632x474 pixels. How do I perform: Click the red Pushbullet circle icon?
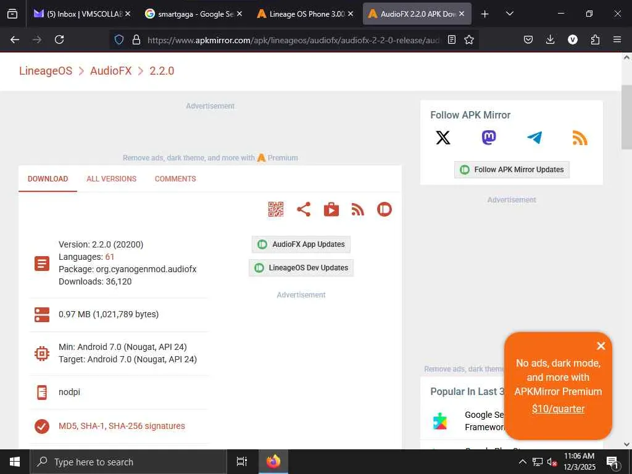coord(385,209)
